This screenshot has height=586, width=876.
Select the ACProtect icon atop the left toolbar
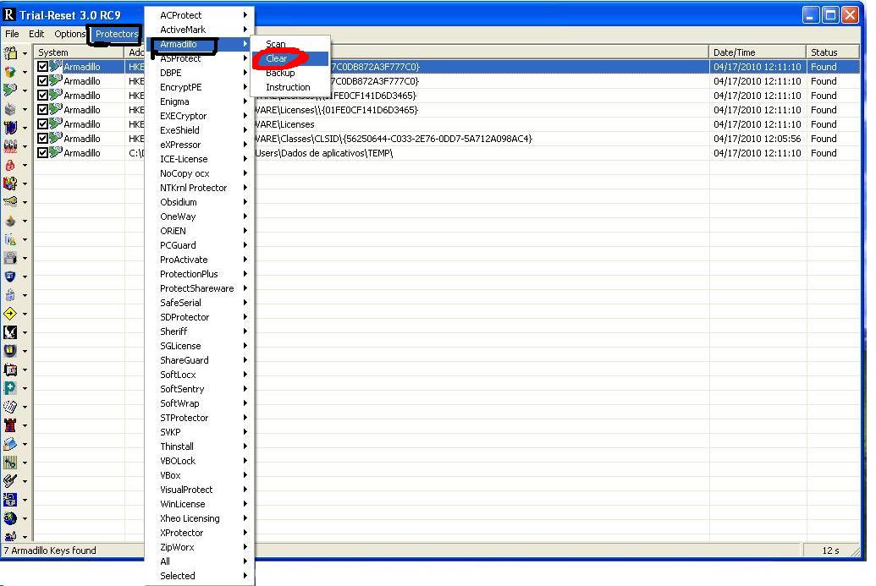pyautogui.click(x=9, y=53)
